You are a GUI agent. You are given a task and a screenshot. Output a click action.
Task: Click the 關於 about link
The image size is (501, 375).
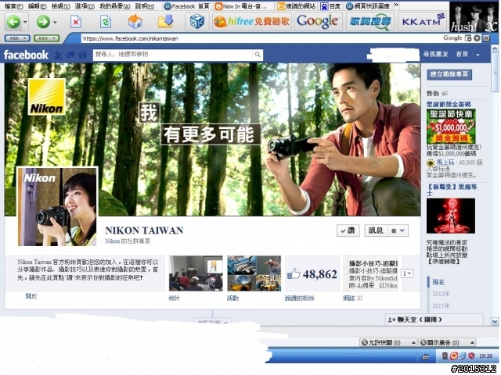point(31,296)
